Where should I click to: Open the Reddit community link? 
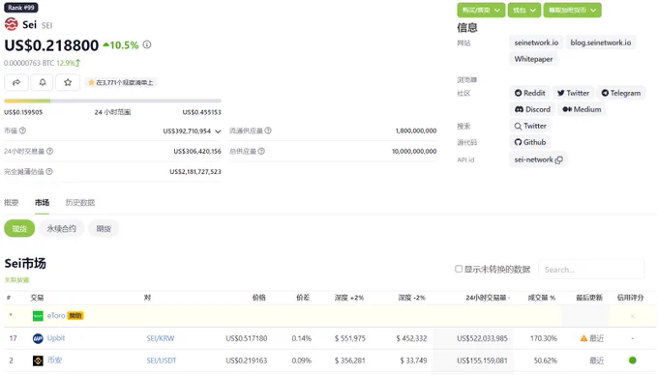point(529,93)
